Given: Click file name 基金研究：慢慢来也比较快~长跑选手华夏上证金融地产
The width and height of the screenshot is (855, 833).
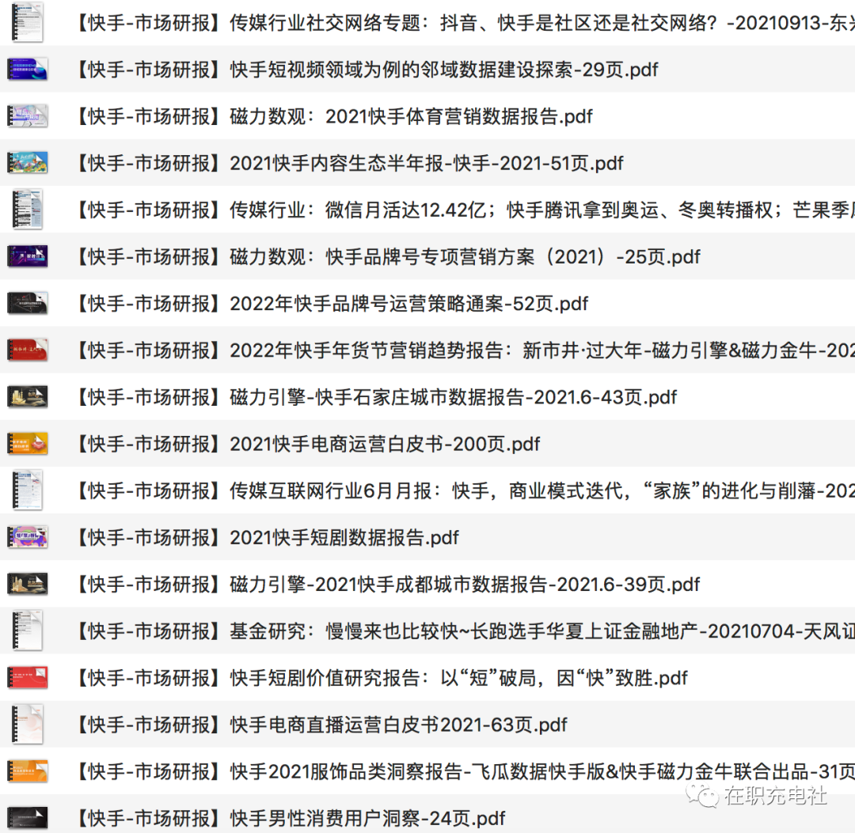Looking at the screenshot, I should tap(463, 631).
